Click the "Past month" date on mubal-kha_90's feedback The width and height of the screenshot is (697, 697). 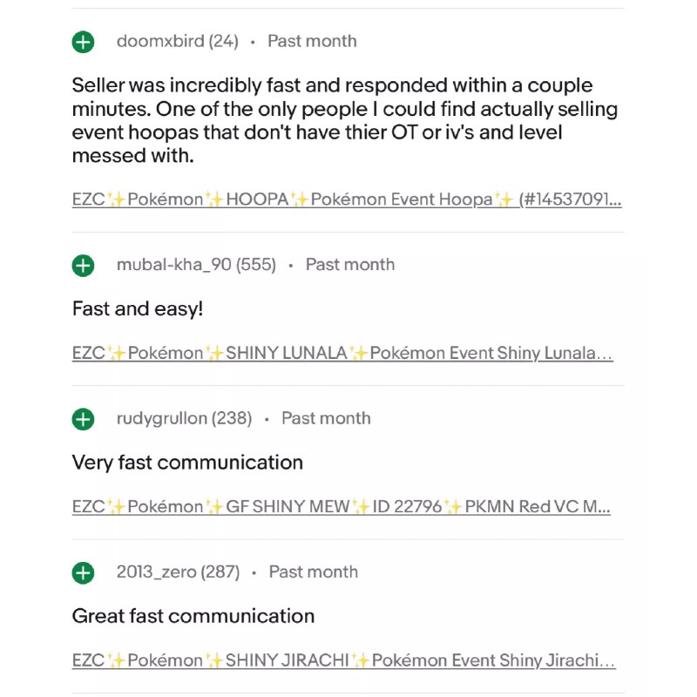tap(350, 265)
